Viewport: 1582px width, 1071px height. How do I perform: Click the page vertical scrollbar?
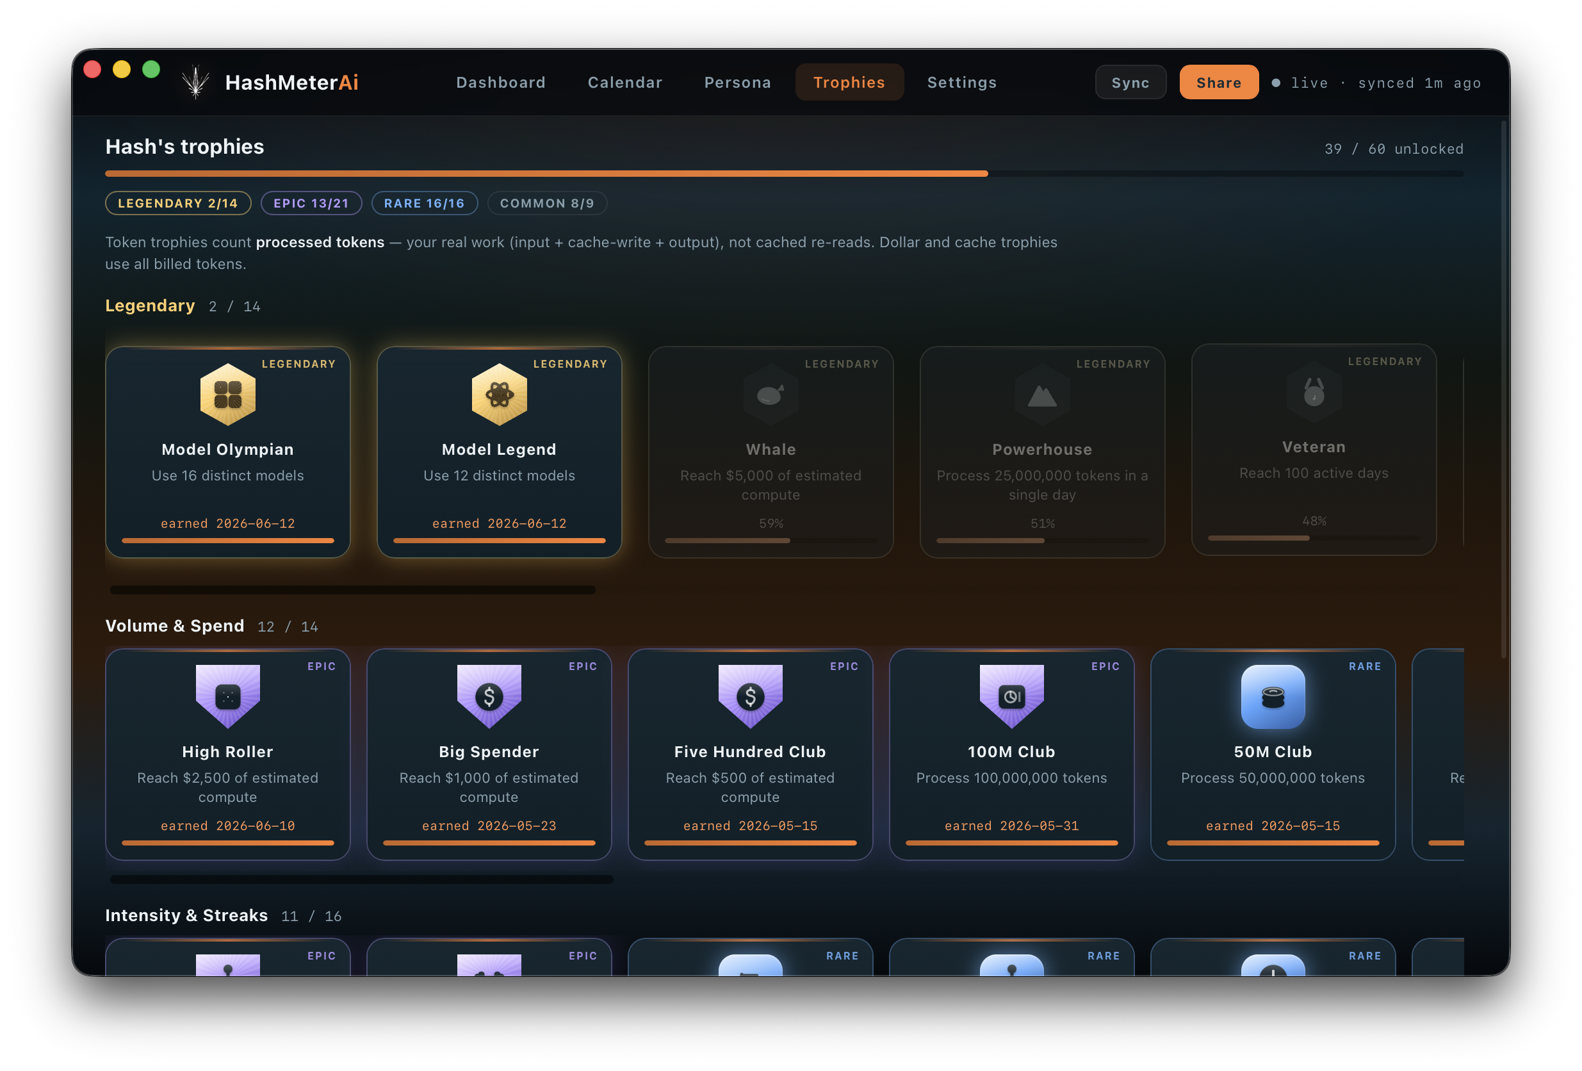(1503, 389)
